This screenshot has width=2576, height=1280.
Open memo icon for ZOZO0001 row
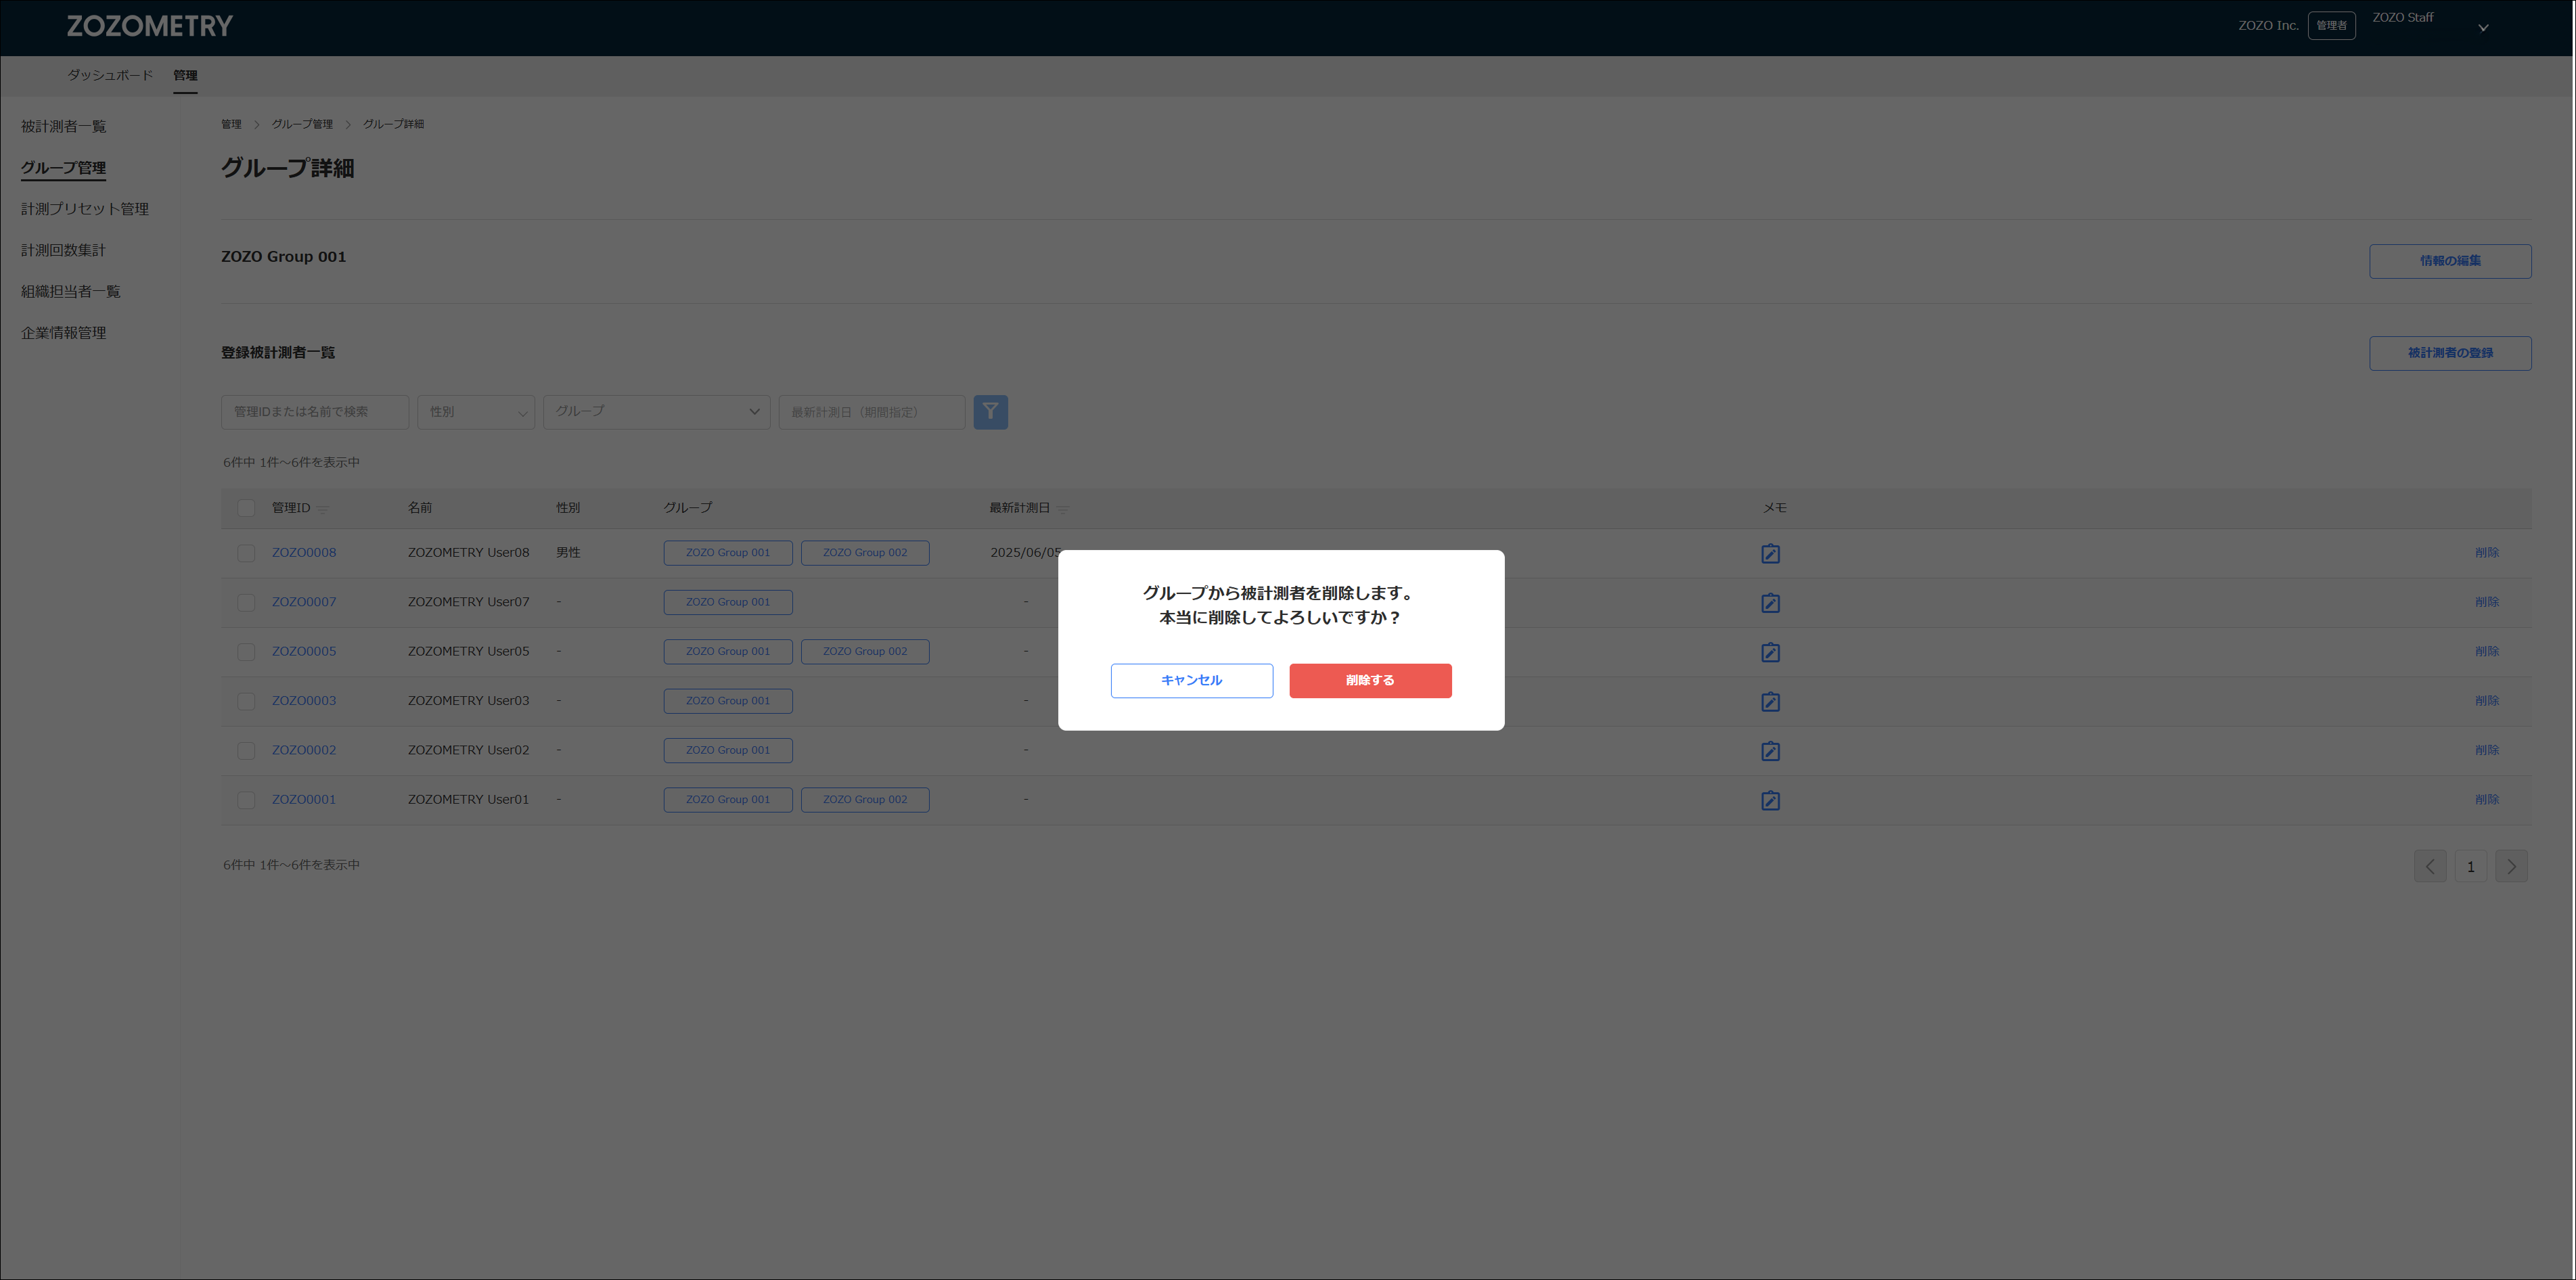tap(1770, 800)
